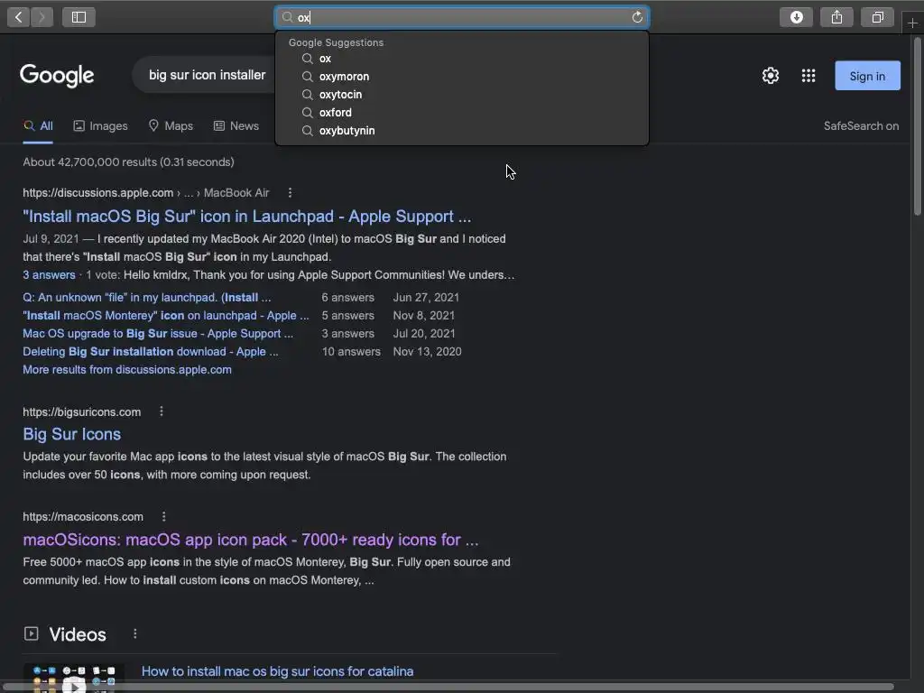Screen dimensions: 924x693
Task: Click the https://macosicons.com URL text
Action: (83, 517)
